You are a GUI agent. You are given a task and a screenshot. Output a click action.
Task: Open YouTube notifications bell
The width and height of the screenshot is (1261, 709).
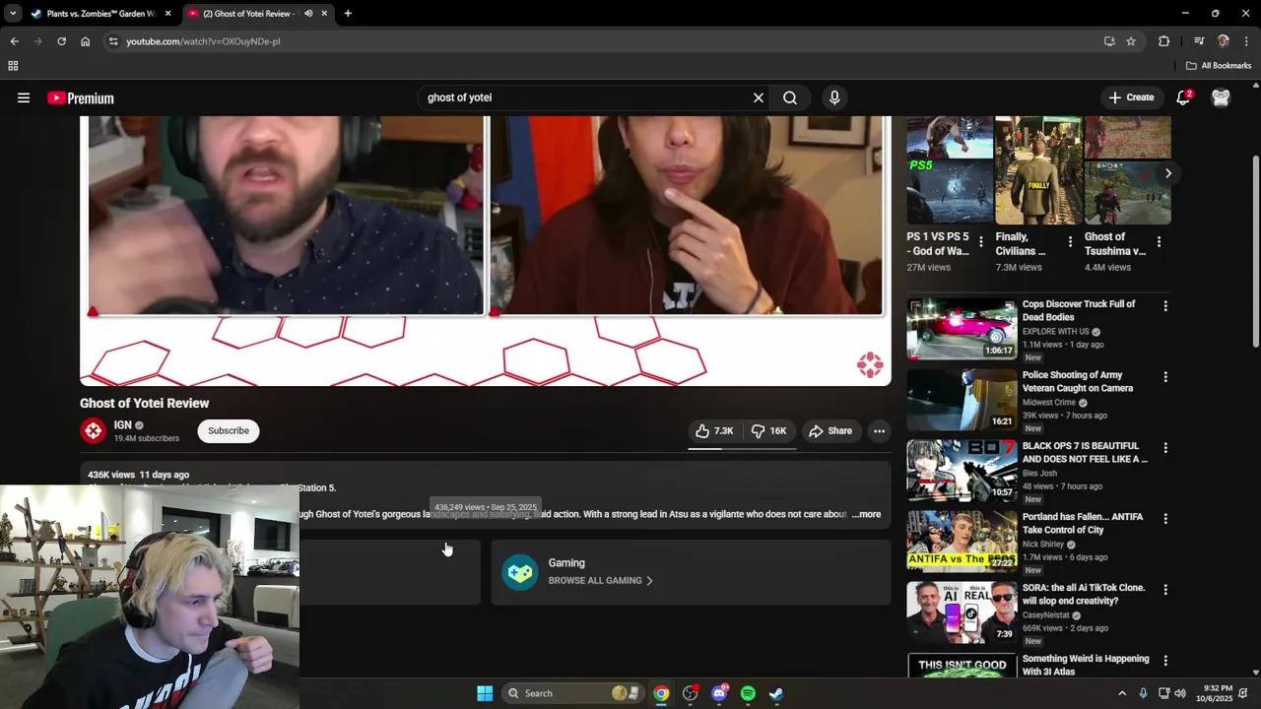pos(1183,97)
